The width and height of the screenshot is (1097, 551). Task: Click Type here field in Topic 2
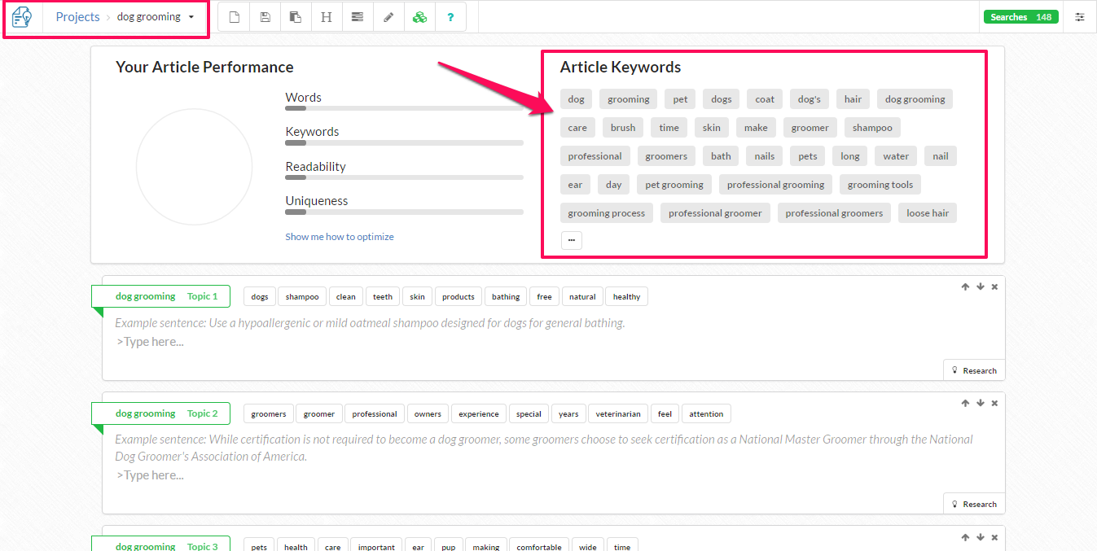150,475
